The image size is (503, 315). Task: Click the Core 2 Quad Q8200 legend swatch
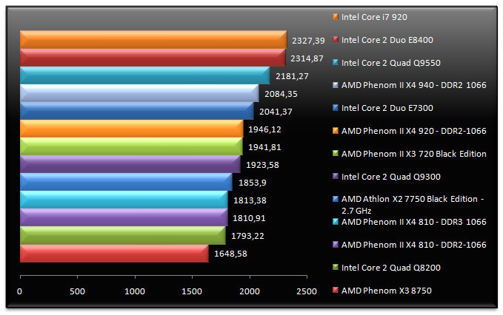point(336,267)
